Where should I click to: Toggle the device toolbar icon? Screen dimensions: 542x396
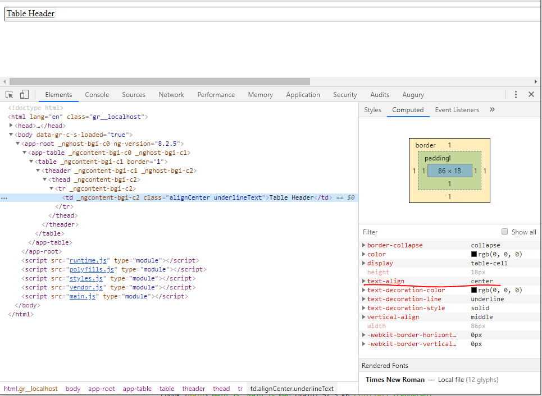tap(24, 94)
